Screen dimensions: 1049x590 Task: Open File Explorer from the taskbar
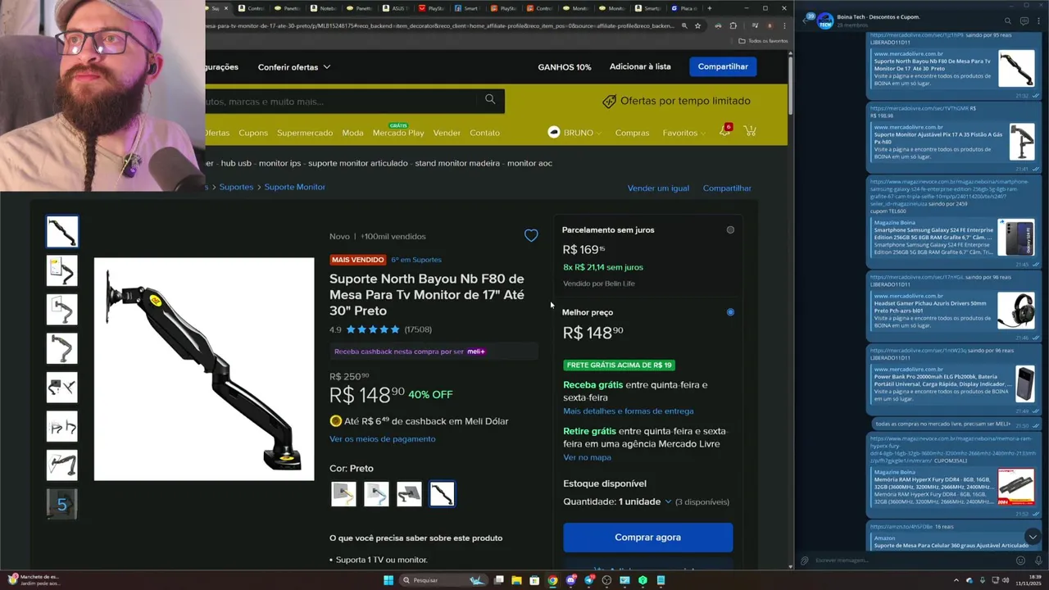click(x=516, y=580)
